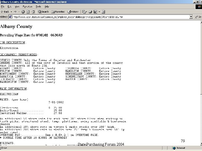Expand the address bar dropdown list

[191, 17]
